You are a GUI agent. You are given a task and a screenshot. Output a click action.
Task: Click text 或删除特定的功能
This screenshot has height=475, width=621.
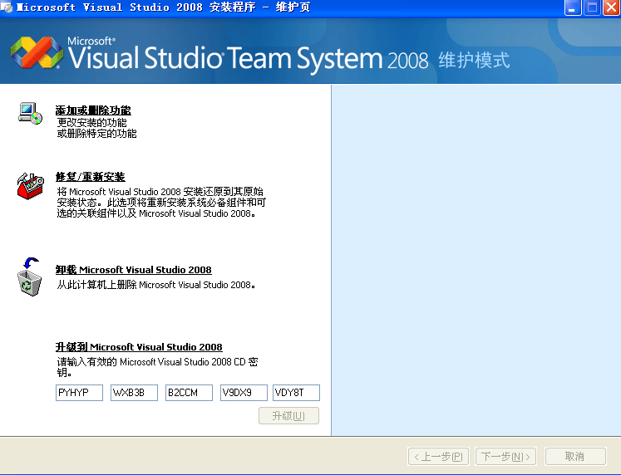point(96,134)
